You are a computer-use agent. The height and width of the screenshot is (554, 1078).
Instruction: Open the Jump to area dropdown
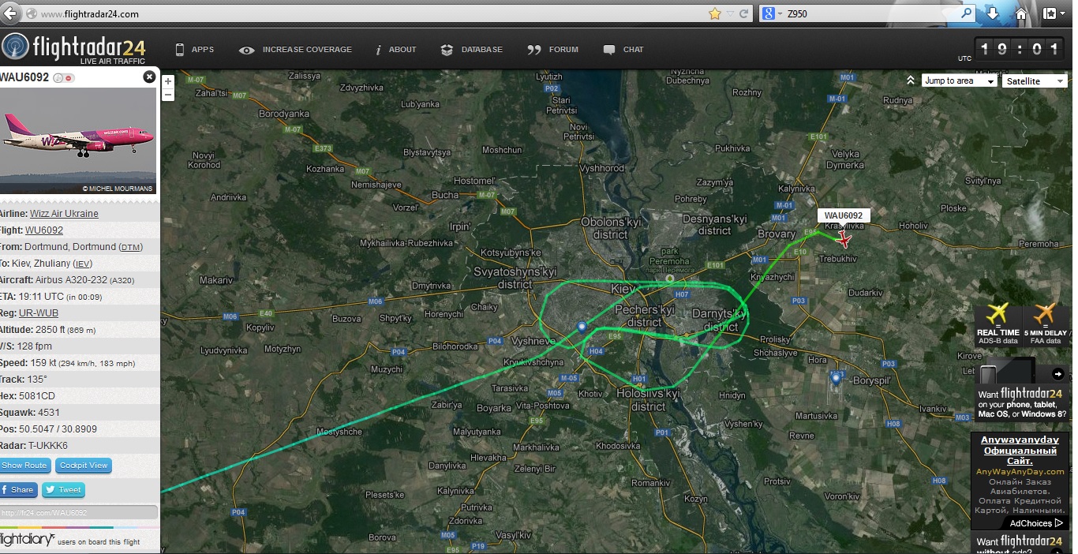[x=959, y=80]
